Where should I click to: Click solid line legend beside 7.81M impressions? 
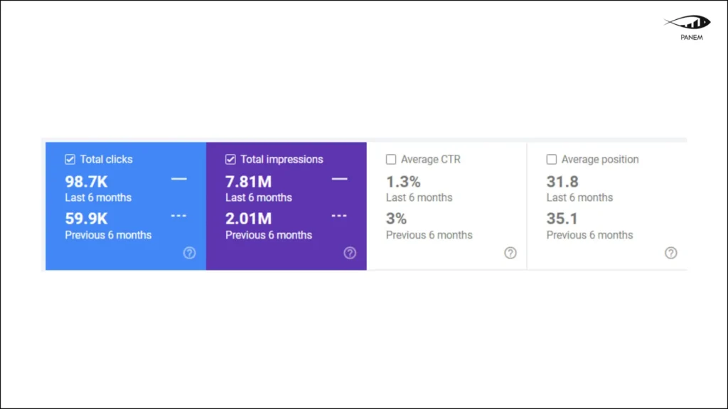coord(340,180)
